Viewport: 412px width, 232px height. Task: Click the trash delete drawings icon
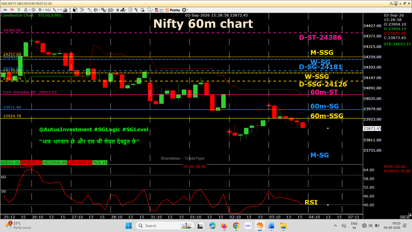[x=157, y=10]
